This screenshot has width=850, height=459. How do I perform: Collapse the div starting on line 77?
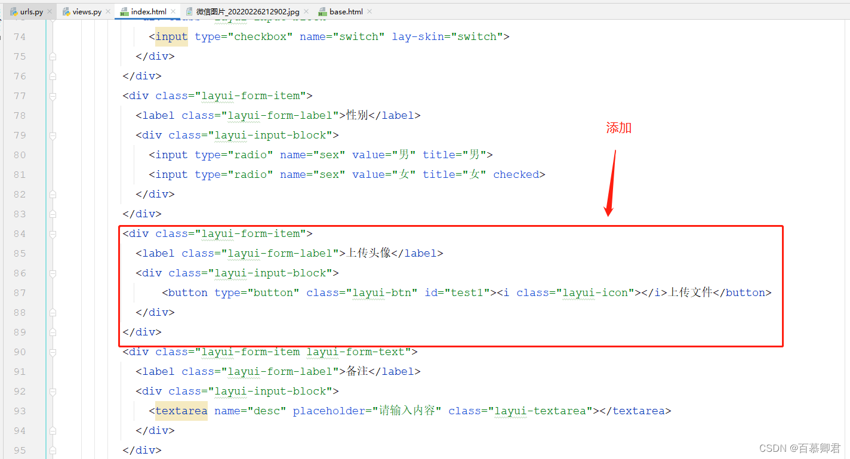pos(53,96)
